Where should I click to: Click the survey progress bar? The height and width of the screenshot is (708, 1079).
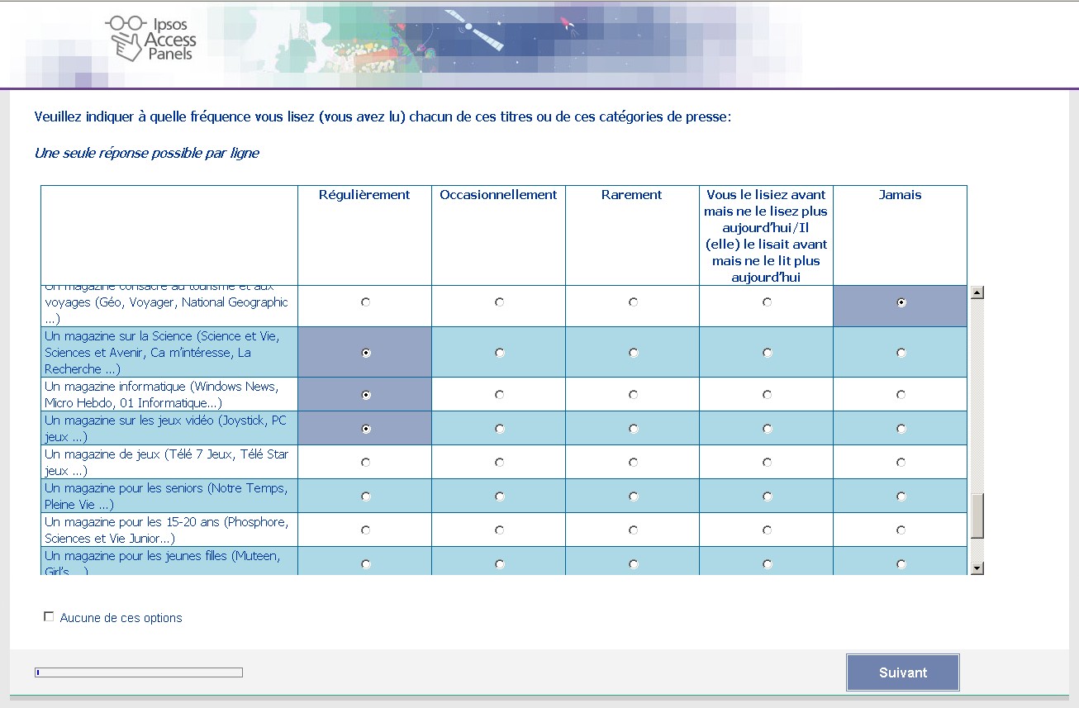[x=139, y=672]
